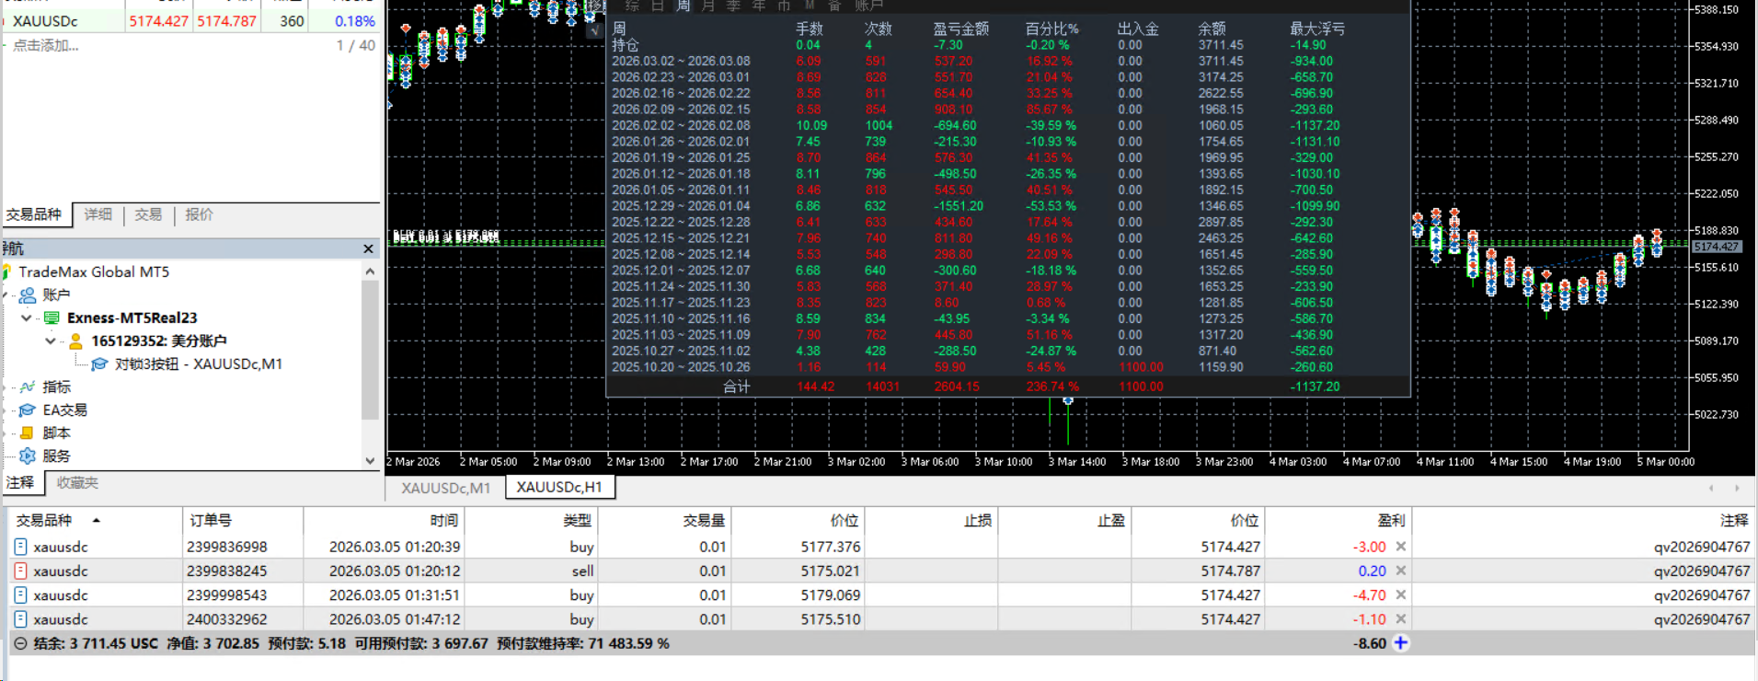Close position for order 2399838245

1400,571
